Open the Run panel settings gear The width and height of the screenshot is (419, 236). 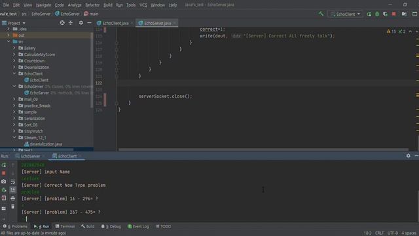tap(409, 156)
